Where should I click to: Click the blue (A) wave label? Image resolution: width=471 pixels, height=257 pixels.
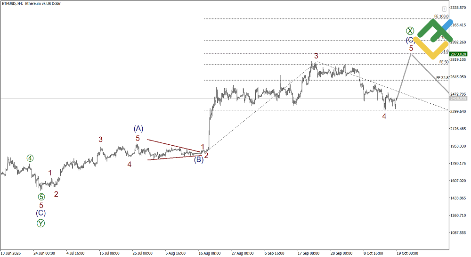pos(138,129)
